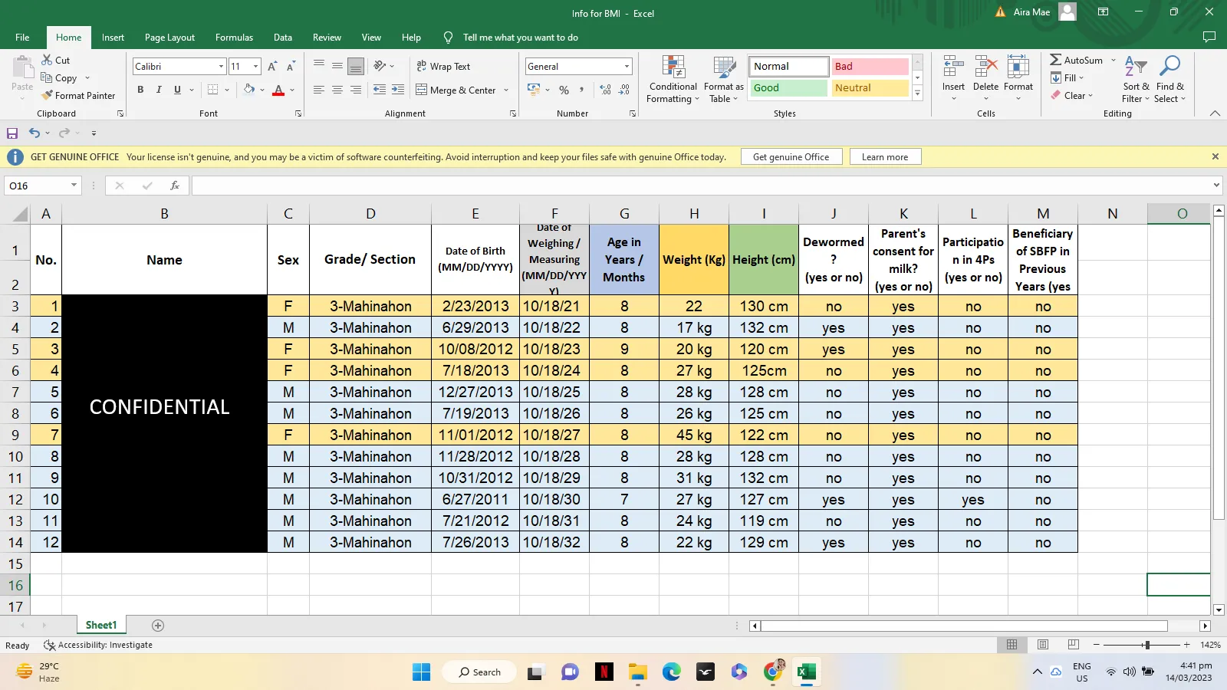Open Windows taskbar Search
The image size is (1227, 690).
[481, 672]
